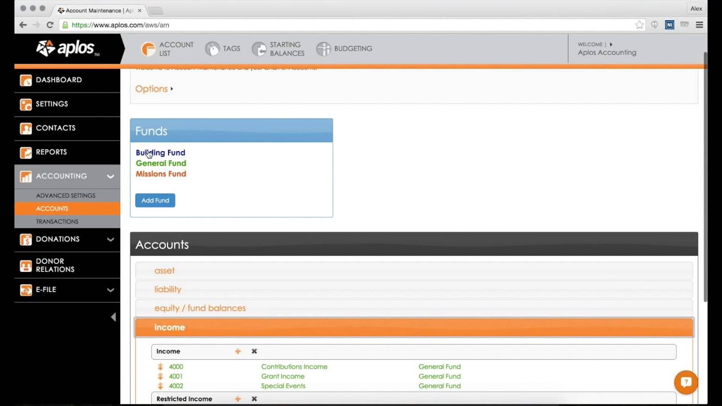
Task: Collapse the income accounts section
Action: pyautogui.click(x=413, y=327)
